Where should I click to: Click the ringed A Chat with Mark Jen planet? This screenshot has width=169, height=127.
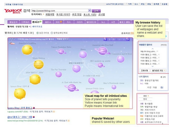click(x=72, y=88)
